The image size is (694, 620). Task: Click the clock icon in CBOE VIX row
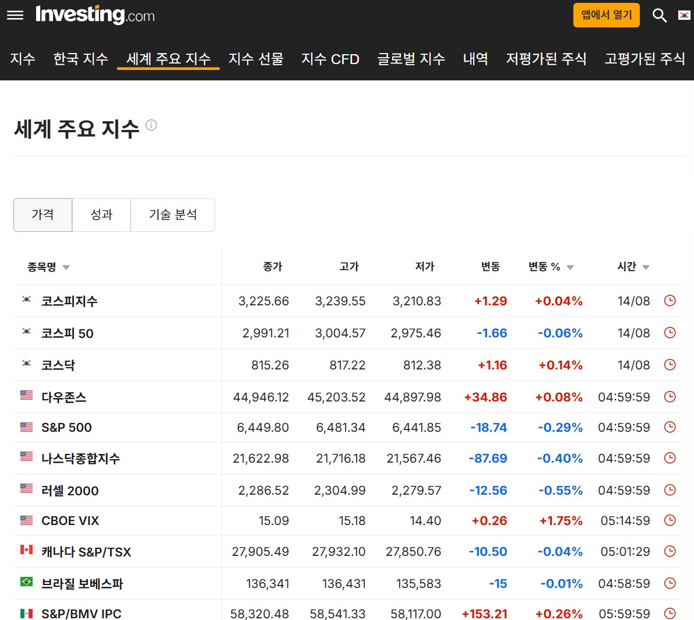pyautogui.click(x=670, y=520)
